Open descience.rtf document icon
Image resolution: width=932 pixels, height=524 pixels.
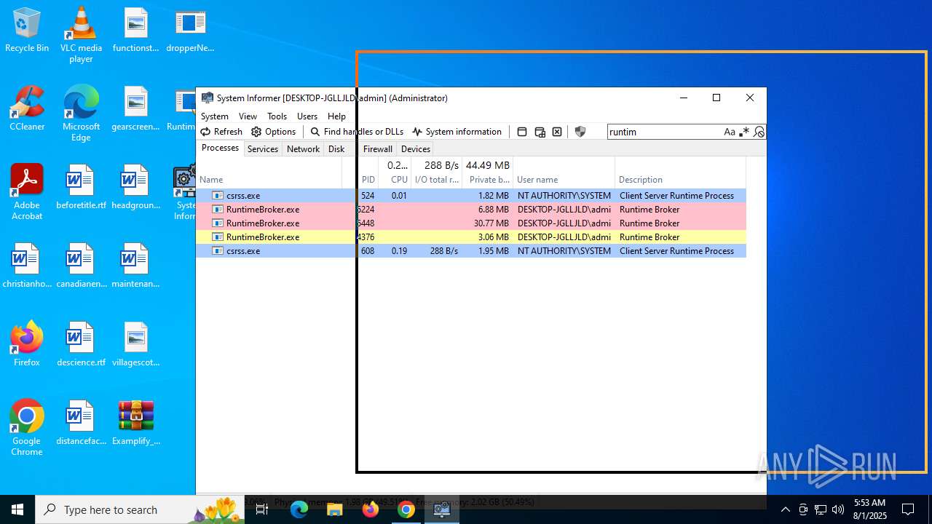(81, 344)
